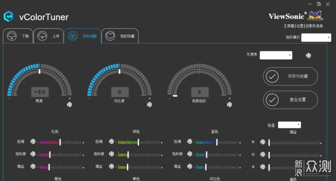Minimize the vColorTuner window
This screenshot has width=336, height=181.
pyautogui.click(x=310, y=4)
